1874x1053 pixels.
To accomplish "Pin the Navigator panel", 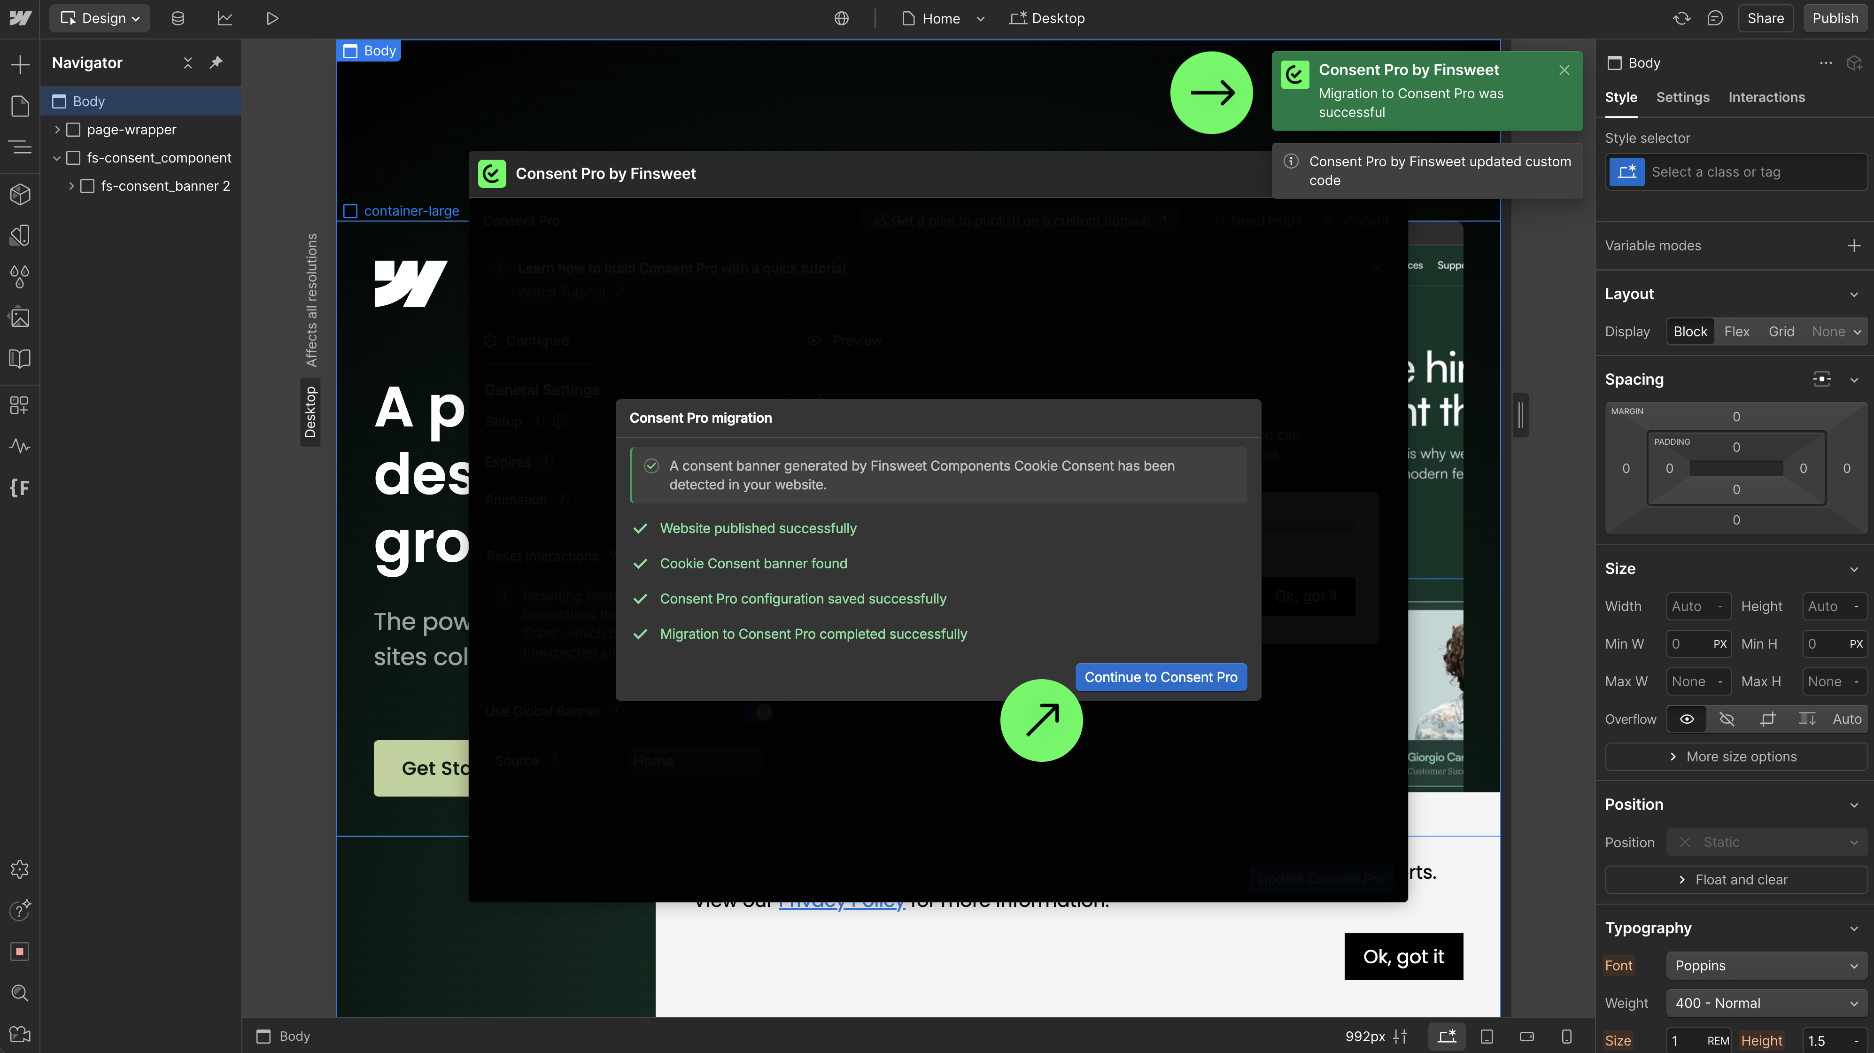I will click(216, 62).
